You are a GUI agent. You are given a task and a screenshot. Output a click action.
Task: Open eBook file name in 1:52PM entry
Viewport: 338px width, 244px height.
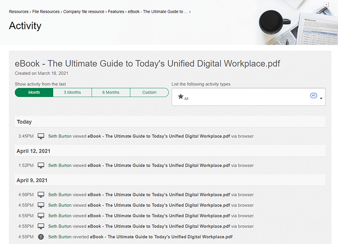159,166
